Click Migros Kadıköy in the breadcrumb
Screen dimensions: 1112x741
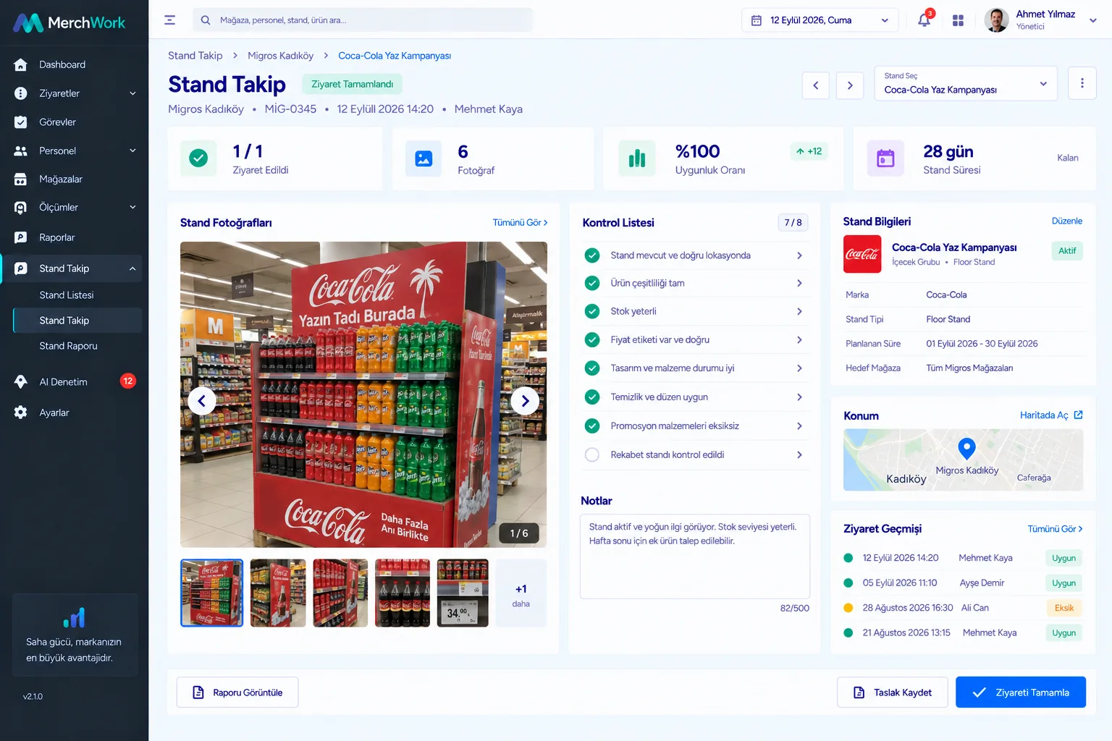(x=280, y=56)
